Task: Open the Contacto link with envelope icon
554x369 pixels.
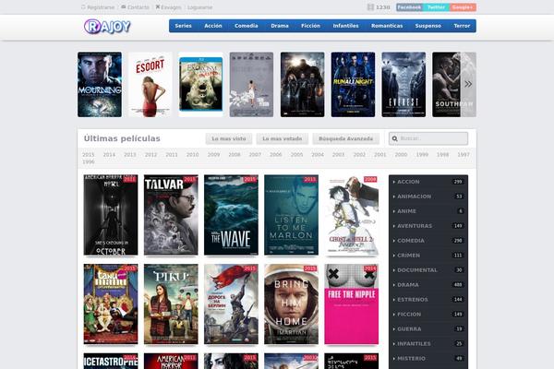Action: click(x=135, y=7)
